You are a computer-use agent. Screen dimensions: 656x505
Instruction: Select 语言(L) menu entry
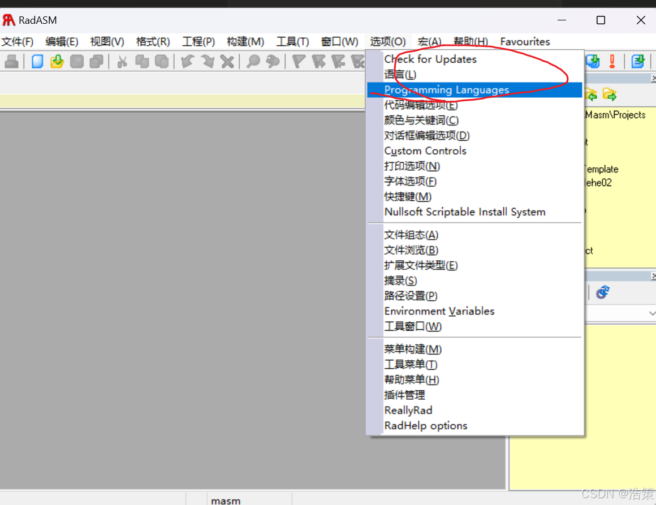(x=474, y=75)
